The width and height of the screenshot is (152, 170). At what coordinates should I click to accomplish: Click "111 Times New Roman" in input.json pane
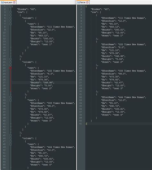coord(60,27)
